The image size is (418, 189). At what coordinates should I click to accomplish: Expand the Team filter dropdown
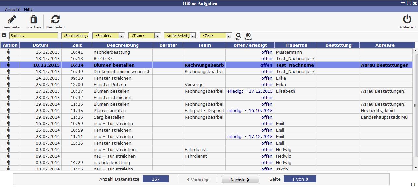pos(157,36)
